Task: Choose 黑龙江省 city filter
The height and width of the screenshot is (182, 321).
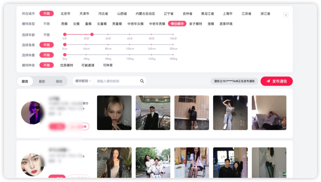Action: click(208, 13)
